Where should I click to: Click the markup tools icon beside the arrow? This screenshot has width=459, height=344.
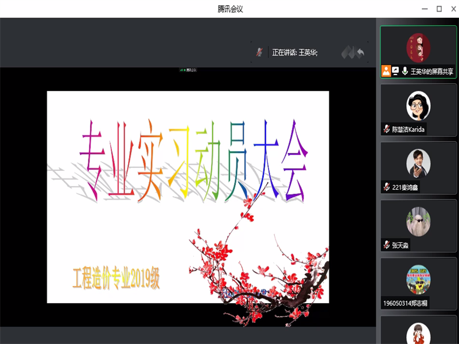pyautogui.click(x=346, y=53)
